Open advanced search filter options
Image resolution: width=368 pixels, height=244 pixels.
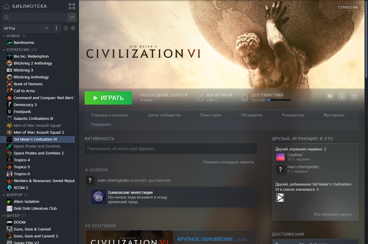[72, 17]
